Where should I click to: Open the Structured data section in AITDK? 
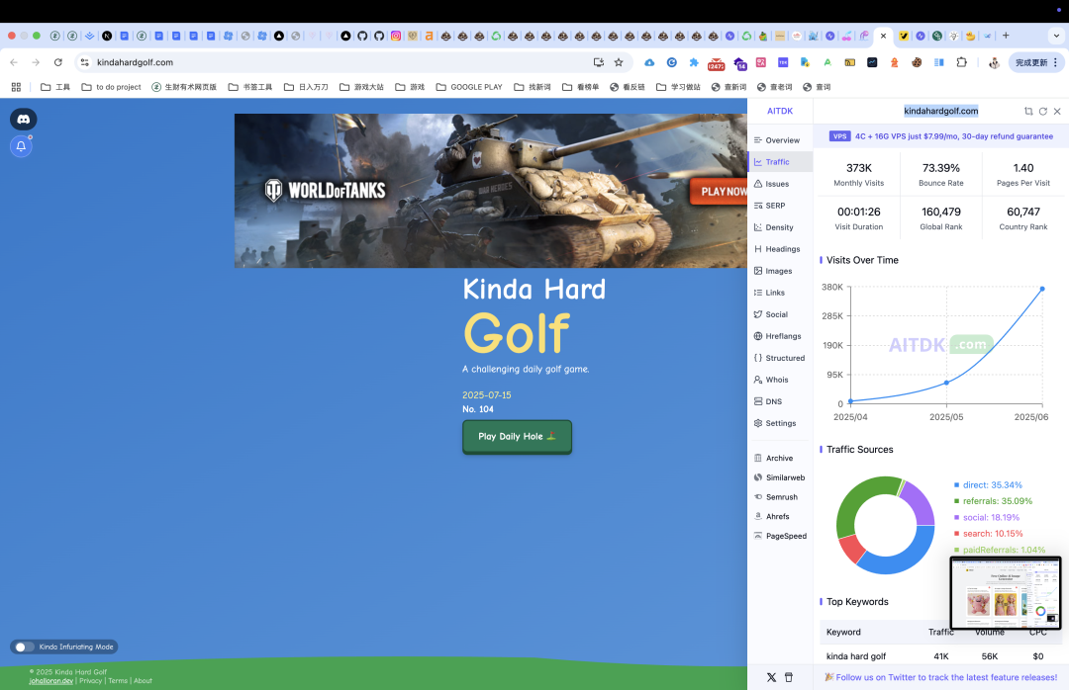(x=780, y=358)
